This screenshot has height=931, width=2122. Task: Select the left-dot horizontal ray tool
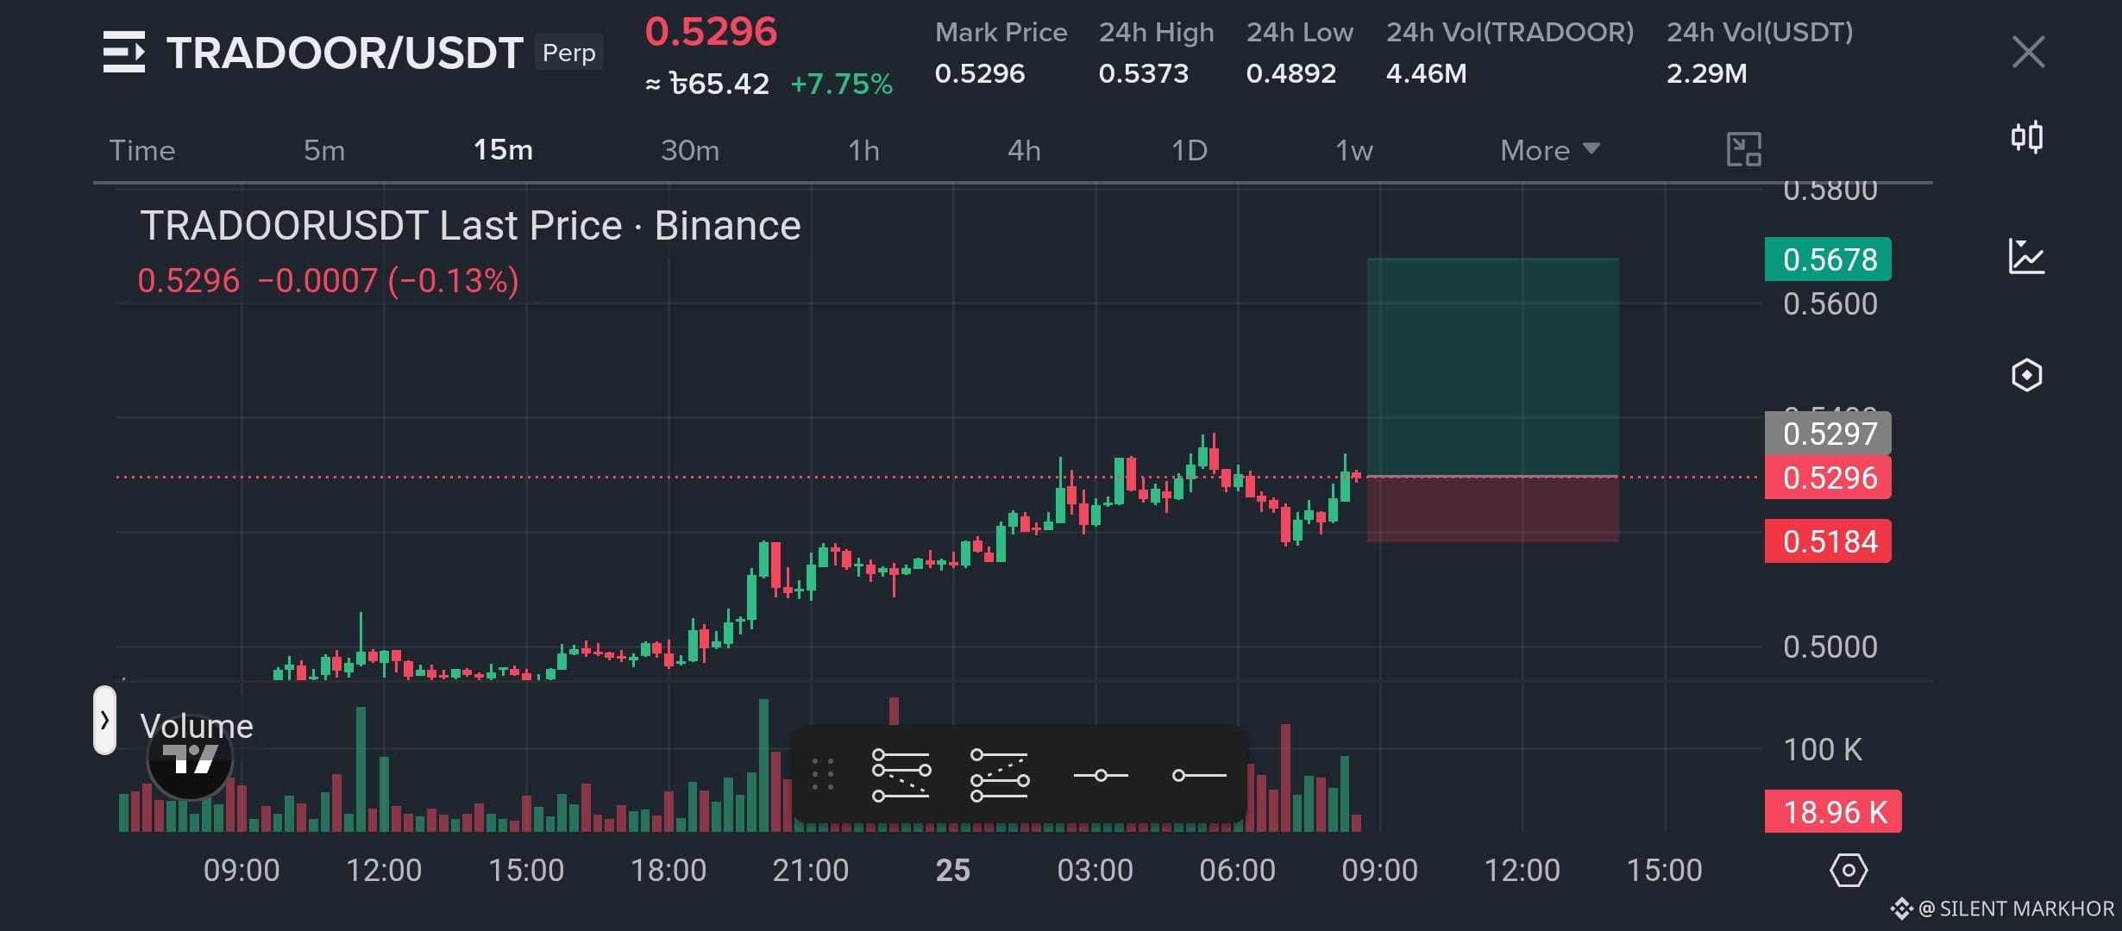point(1199,776)
